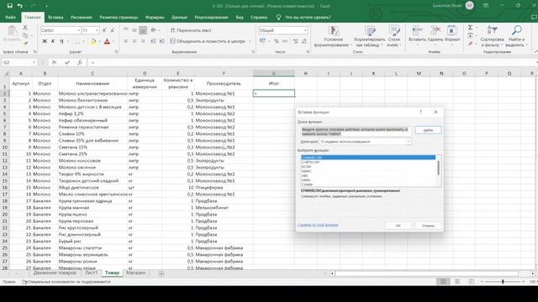
Task: Click Условное форматирование icon
Action: [x=333, y=31]
